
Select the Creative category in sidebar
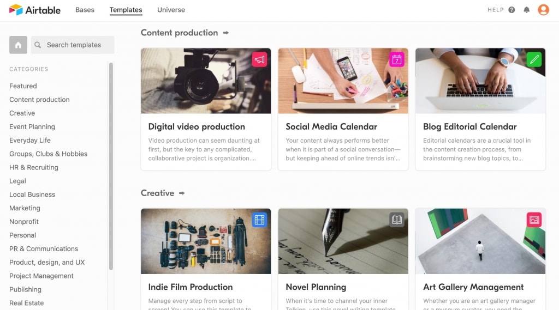(x=22, y=113)
